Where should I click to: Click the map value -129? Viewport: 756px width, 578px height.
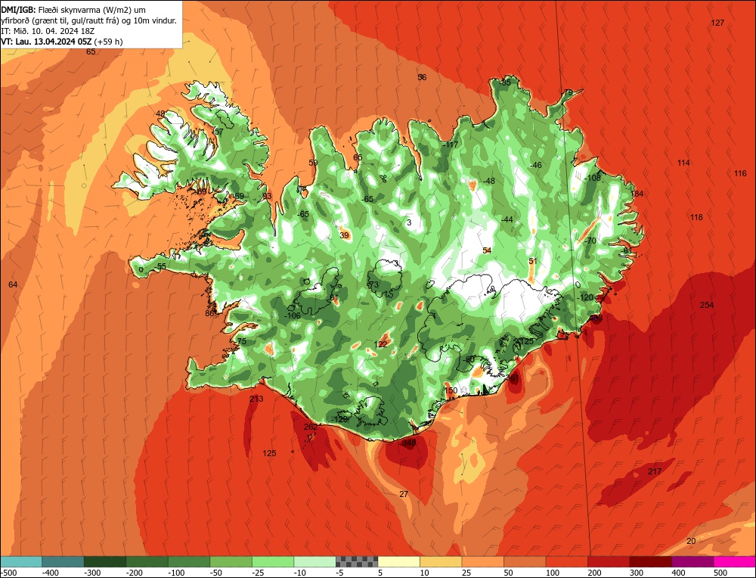pyautogui.click(x=339, y=419)
